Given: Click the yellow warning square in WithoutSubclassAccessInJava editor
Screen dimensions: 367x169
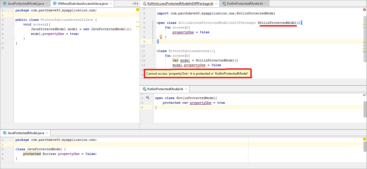Looking at the screenshot, I should (x=138, y=10).
